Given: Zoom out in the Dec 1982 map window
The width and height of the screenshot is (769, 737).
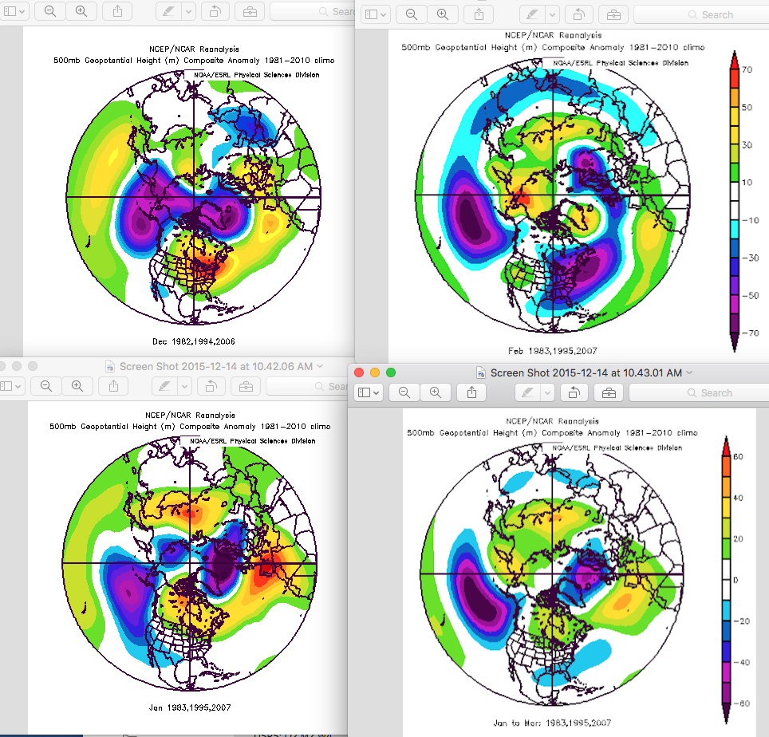Looking at the screenshot, I should (x=49, y=11).
